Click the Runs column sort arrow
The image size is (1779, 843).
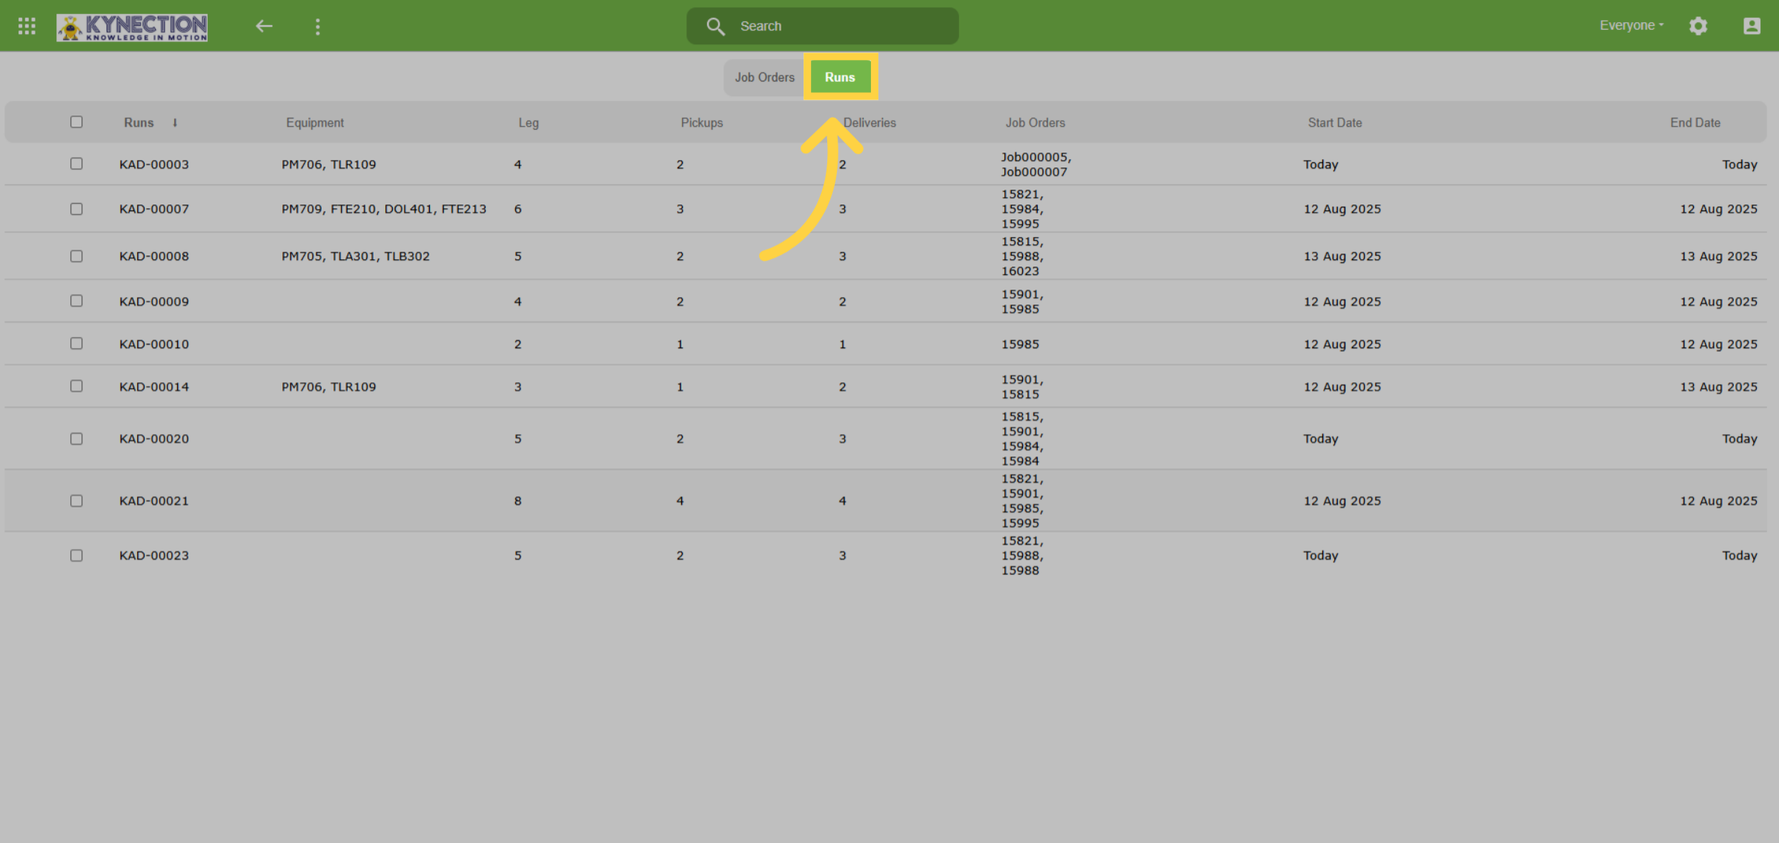pyautogui.click(x=175, y=122)
